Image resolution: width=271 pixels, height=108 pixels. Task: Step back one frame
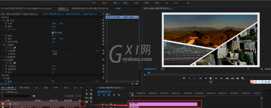[x=206, y=78]
